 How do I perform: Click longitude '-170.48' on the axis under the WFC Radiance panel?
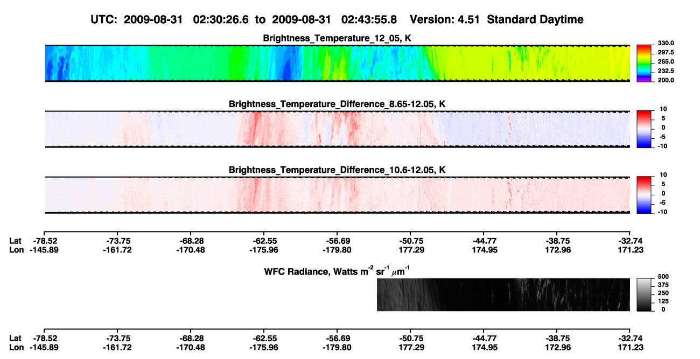190,347
